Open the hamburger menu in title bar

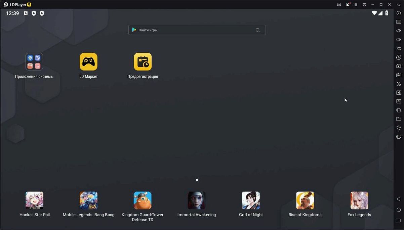point(356,5)
